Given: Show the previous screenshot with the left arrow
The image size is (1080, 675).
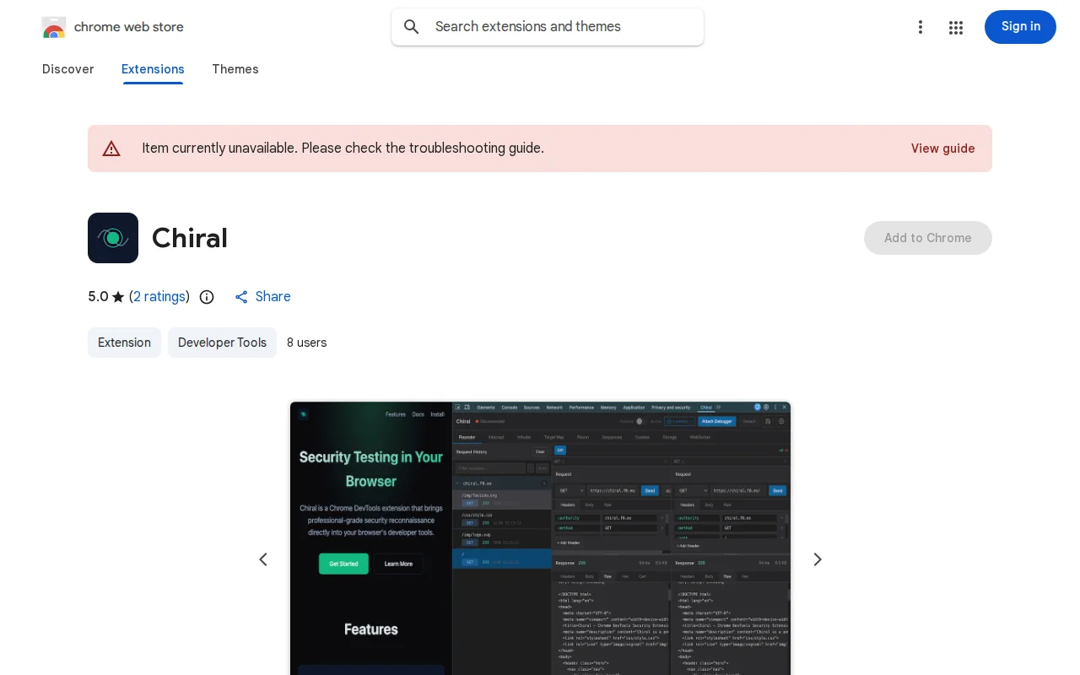Looking at the screenshot, I should 263,559.
